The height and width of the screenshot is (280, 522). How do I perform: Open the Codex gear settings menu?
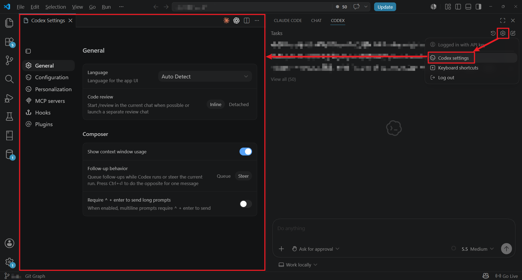[x=503, y=33]
